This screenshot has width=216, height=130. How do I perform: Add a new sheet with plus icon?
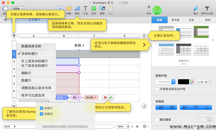click(5, 20)
